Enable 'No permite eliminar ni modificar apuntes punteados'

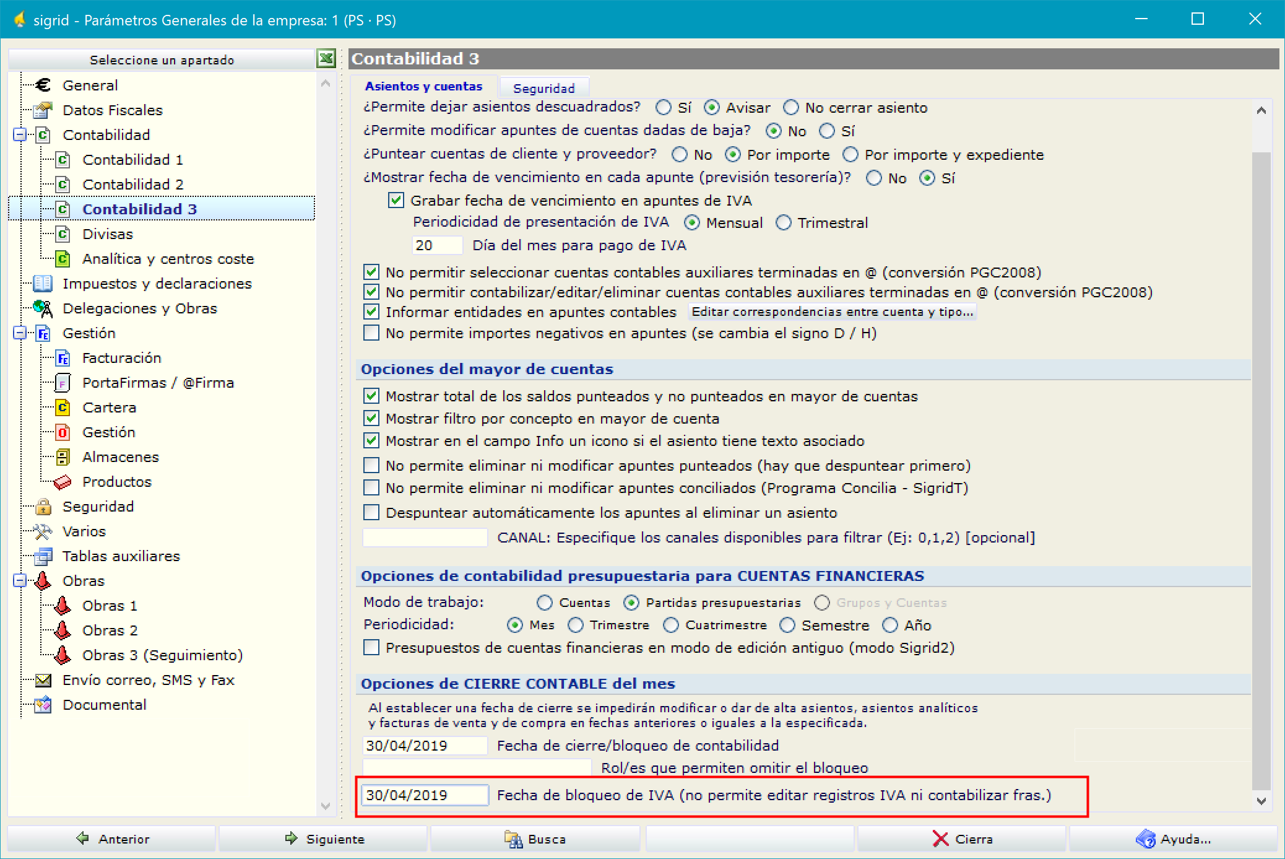pyautogui.click(x=371, y=465)
